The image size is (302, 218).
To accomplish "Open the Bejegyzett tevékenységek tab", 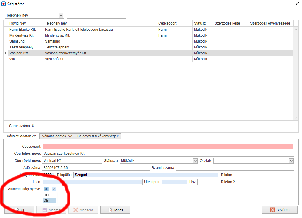I will point(98,136).
